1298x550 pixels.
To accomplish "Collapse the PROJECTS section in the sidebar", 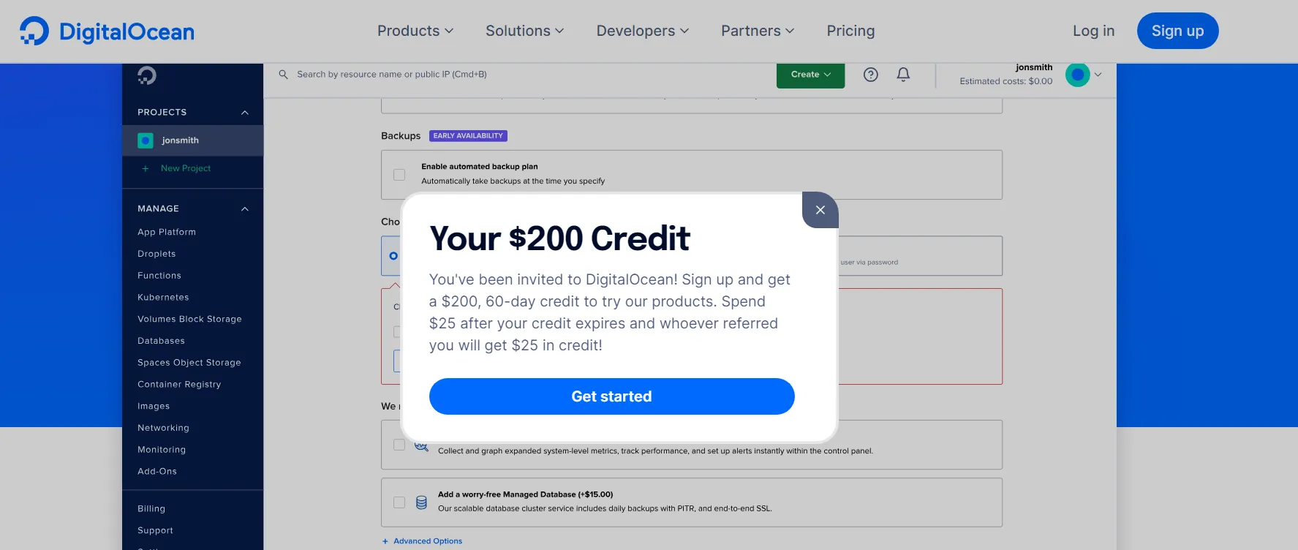I will (x=245, y=112).
